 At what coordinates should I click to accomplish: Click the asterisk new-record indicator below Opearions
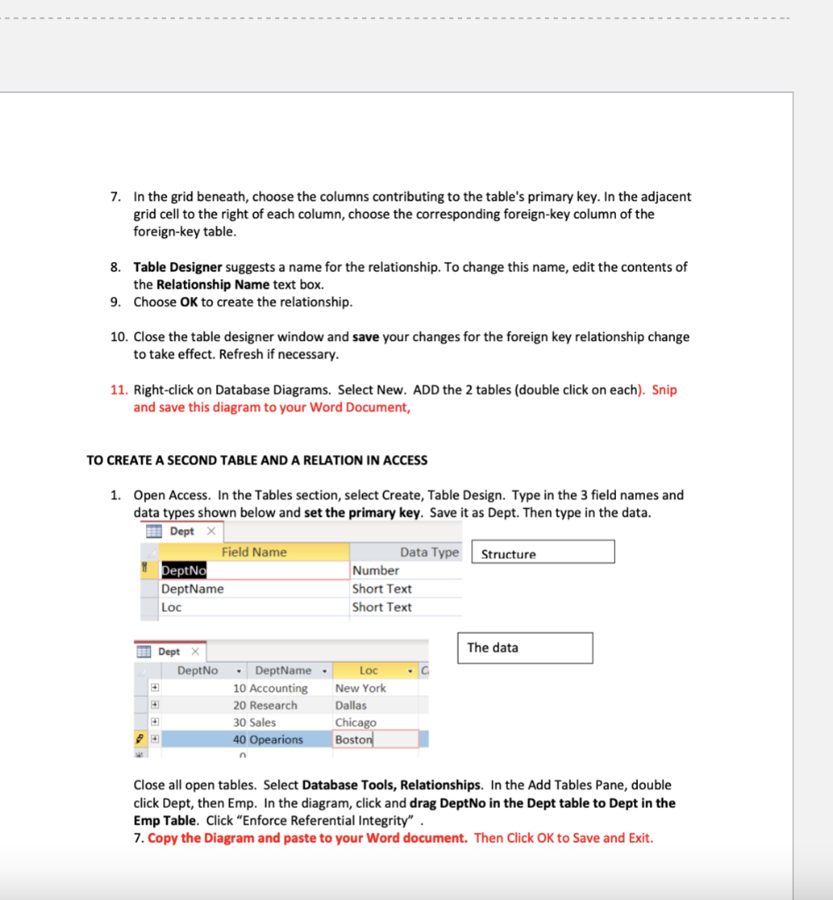pos(139,754)
